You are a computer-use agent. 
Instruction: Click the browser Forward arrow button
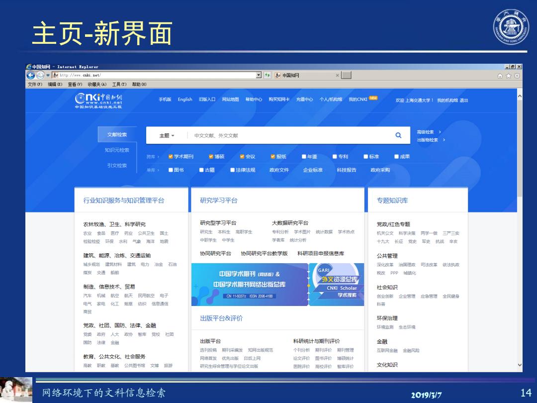tap(40, 76)
